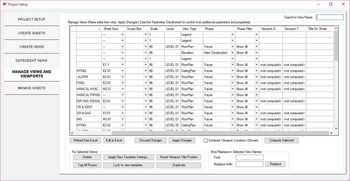Delete the selected views
Image resolution: width=350 pixels, height=181 pixels.
(x=87, y=157)
